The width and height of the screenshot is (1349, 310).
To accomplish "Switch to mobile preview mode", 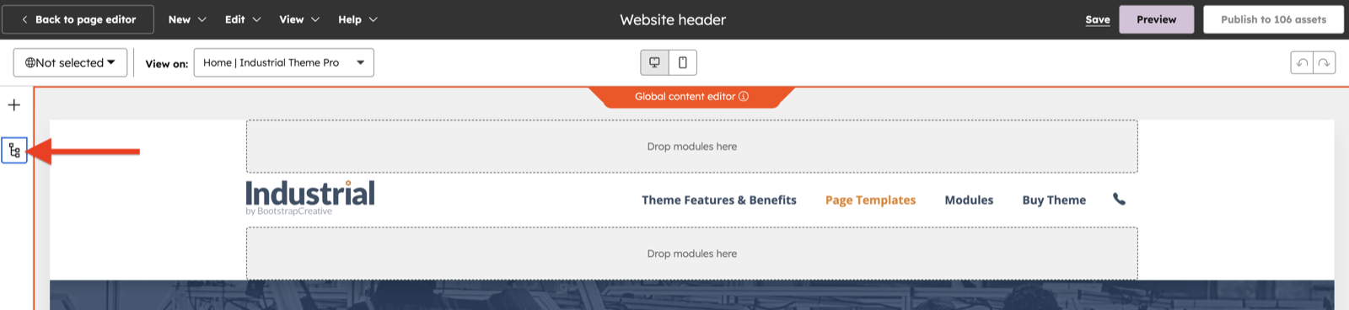I will [683, 62].
